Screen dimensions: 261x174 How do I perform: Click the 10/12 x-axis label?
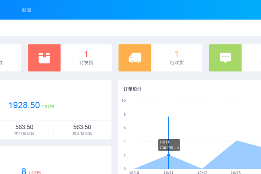(202, 173)
